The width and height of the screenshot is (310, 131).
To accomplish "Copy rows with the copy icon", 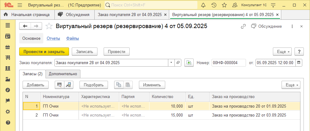I will tap(119, 85).
